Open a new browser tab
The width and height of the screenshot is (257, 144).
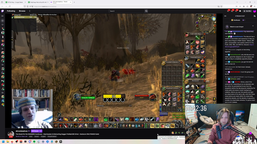[x=74, y=2]
